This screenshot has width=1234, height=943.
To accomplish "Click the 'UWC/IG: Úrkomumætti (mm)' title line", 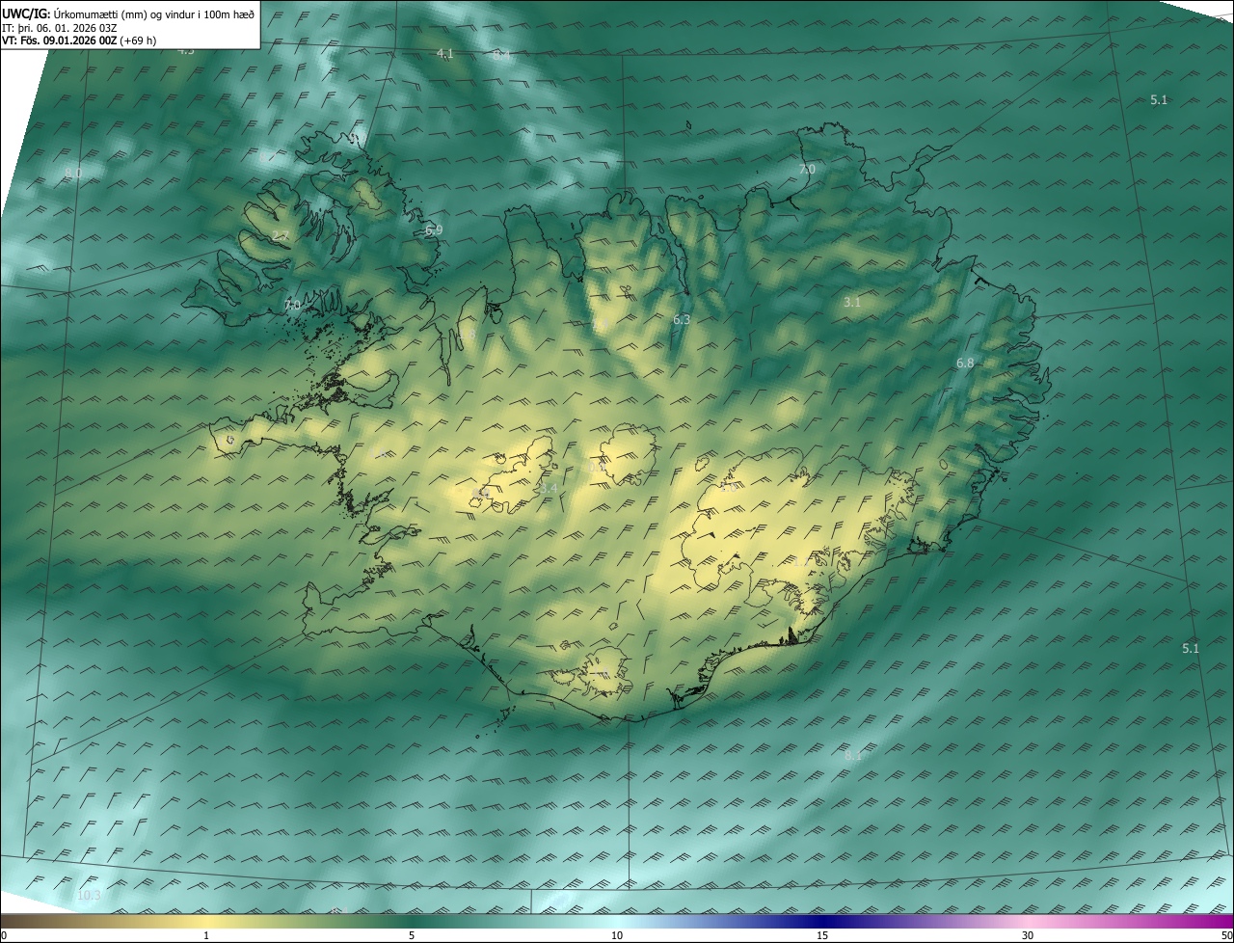I will (x=129, y=13).
